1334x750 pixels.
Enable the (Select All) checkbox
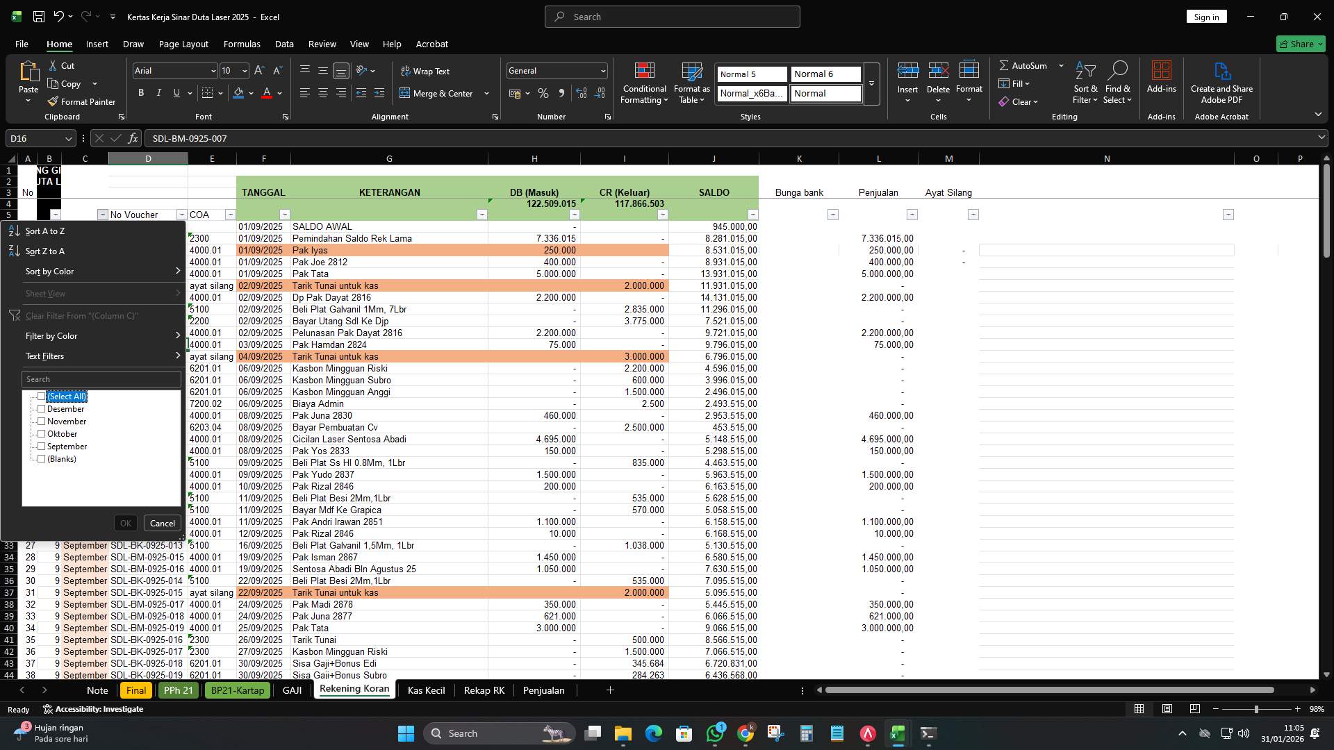pos(42,396)
